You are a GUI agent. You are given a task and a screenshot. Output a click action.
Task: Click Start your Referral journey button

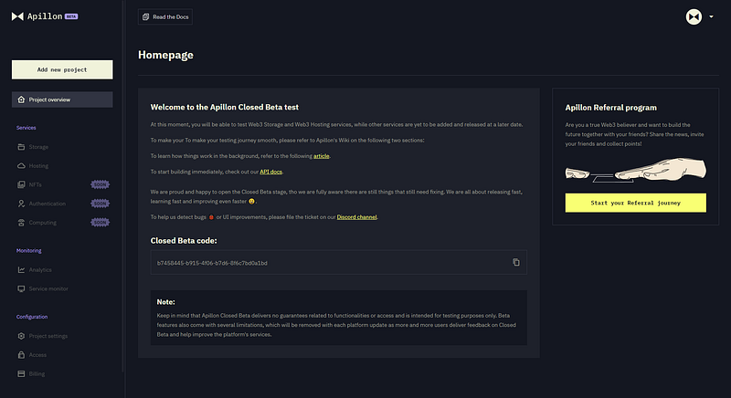pyautogui.click(x=635, y=203)
